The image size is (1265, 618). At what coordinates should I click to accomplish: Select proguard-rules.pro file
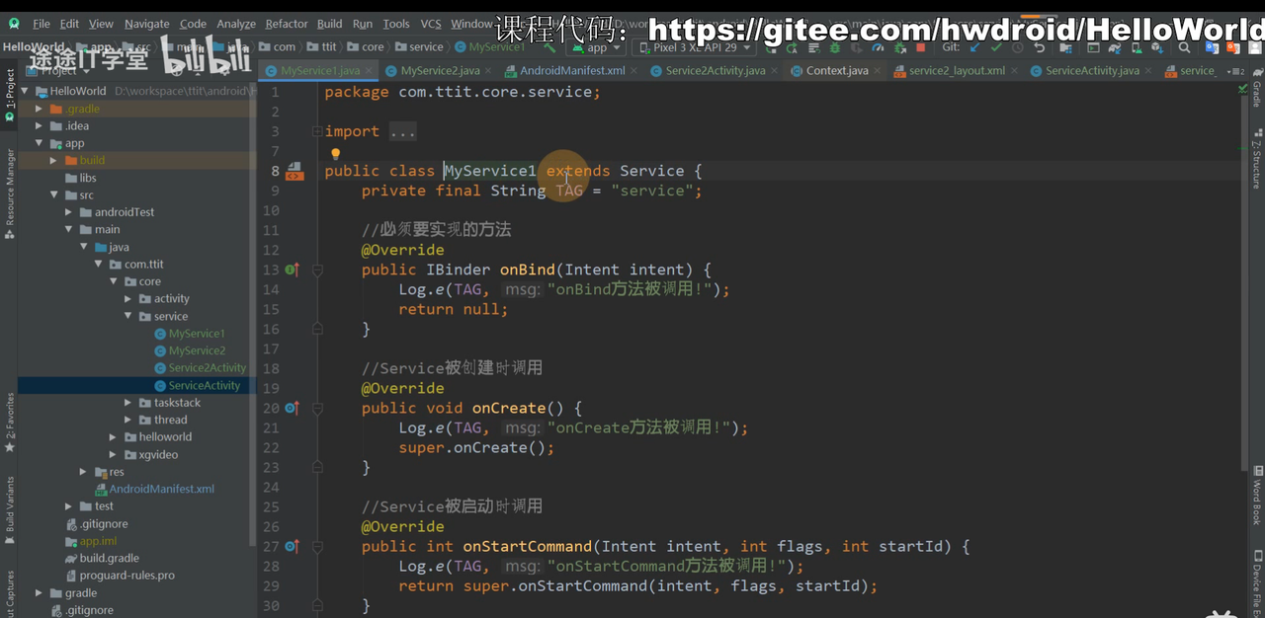click(x=126, y=576)
